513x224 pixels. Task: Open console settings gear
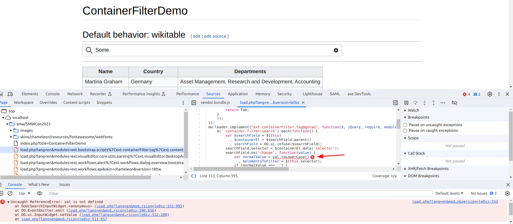click(507, 193)
